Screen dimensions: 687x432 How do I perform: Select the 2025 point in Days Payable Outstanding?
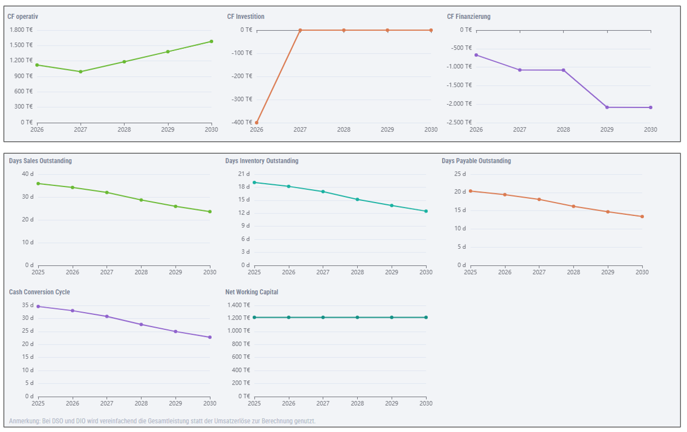(471, 191)
